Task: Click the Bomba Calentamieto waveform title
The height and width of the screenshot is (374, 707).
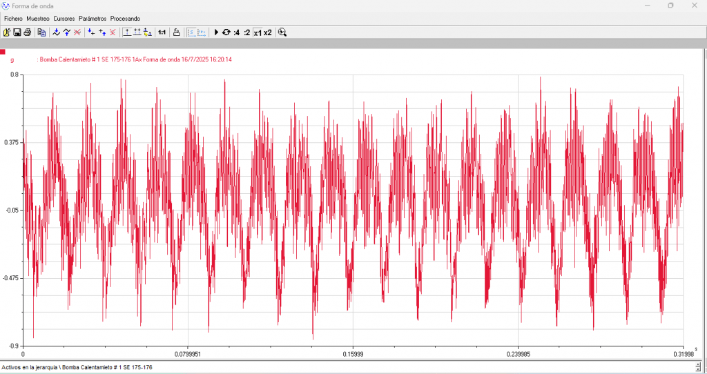Action: [x=135, y=60]
